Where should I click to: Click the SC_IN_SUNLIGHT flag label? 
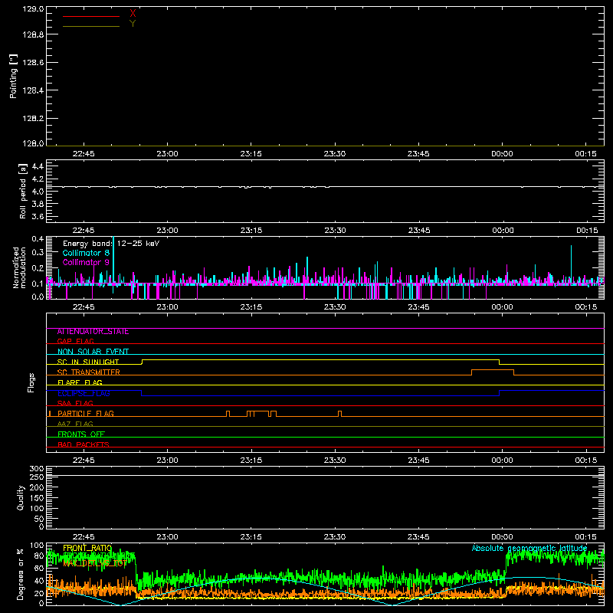88,362
